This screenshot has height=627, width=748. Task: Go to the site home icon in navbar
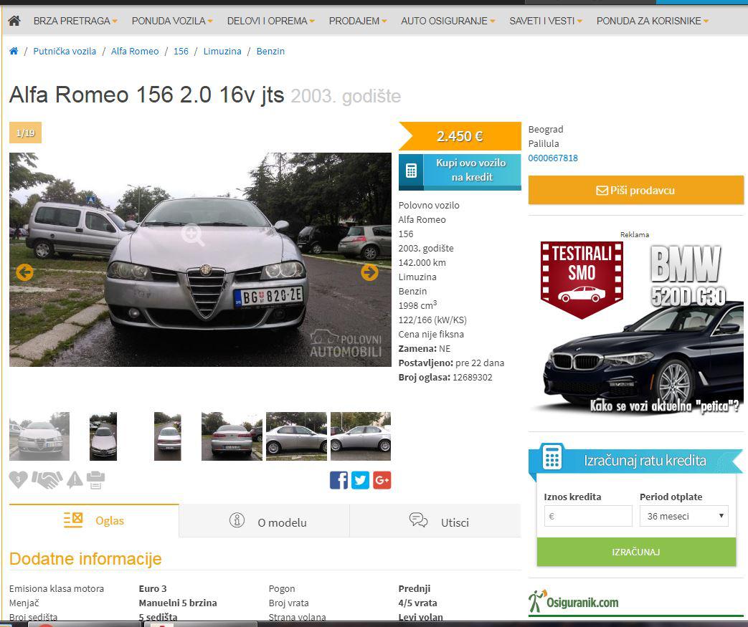tap(14, 21)
